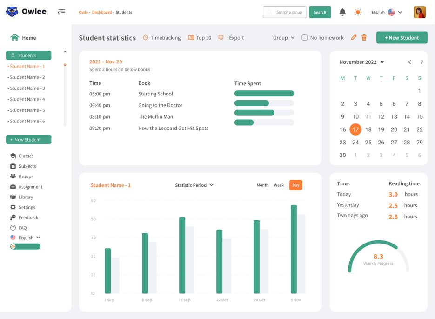
Task: Click the trash delete icon
Action: click(x=364, y=38)
